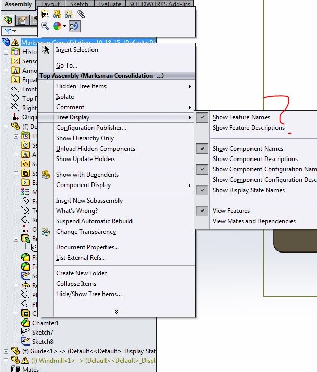Click the paperclip attachment icon
This screenshot has width=317, height=372.
click(81, 15)
